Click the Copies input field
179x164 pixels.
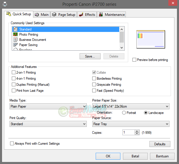tap(128, 132)
